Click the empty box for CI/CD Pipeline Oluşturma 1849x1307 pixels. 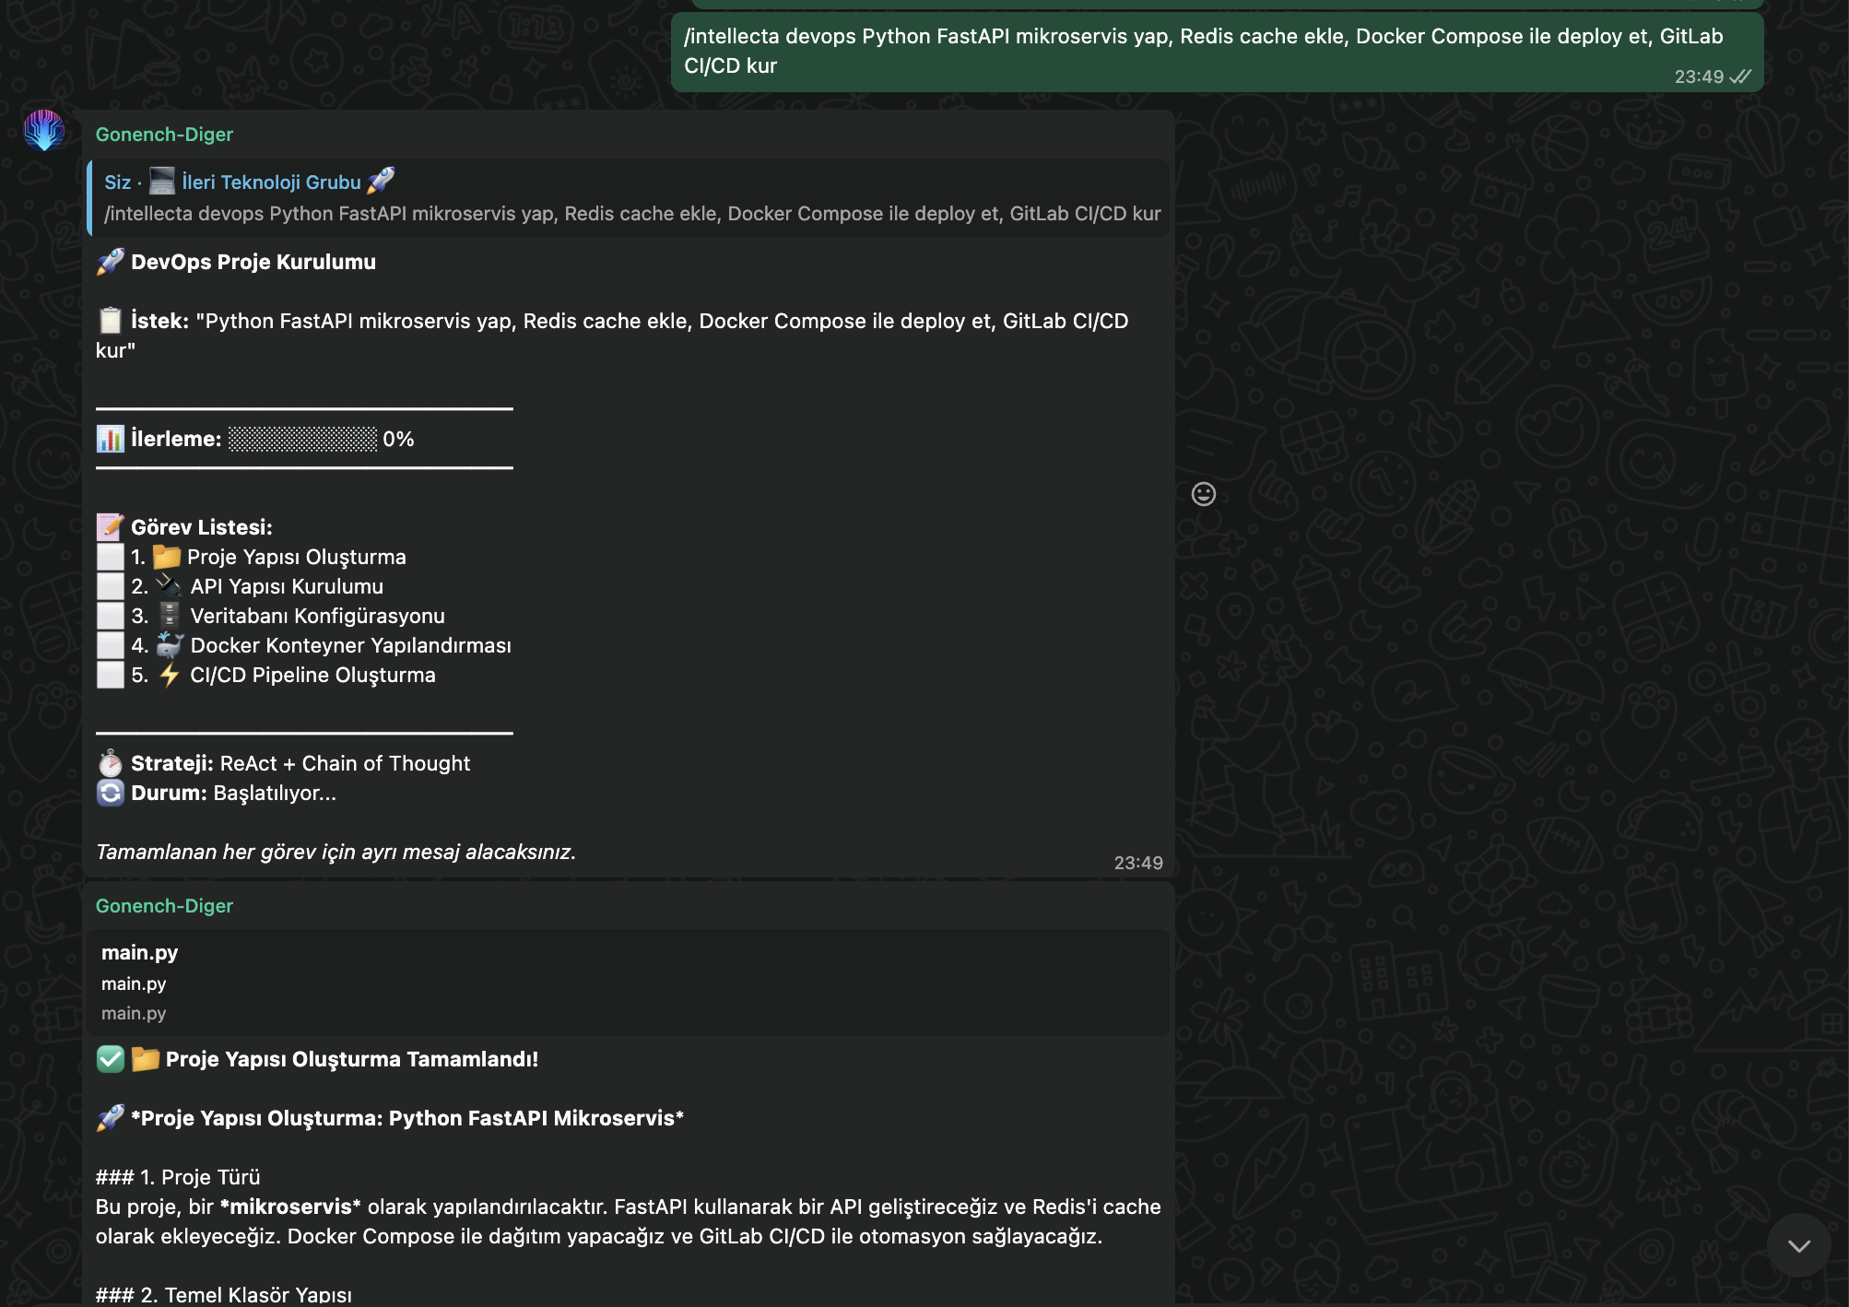[x=110, y=675]
